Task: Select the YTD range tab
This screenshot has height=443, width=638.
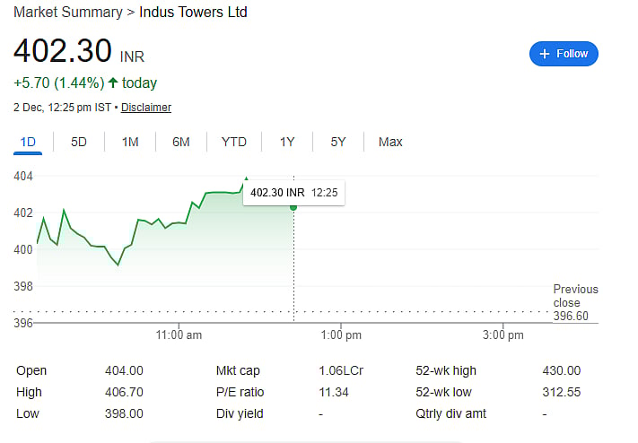Action: (x=233, y=142)
